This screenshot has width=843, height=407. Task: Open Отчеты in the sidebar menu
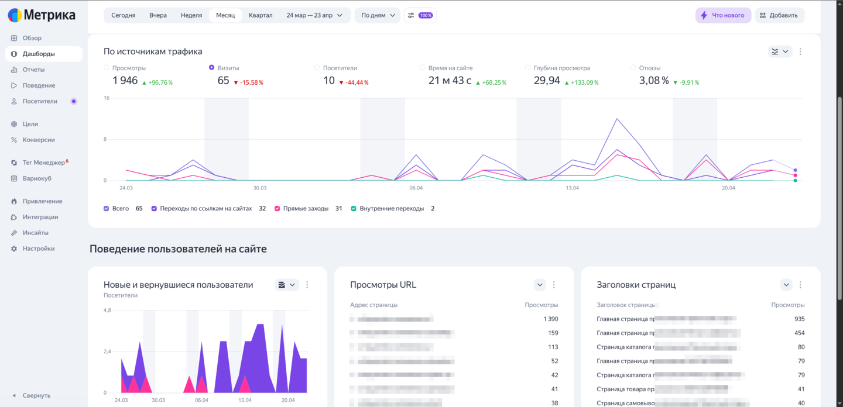pos(33,70)
